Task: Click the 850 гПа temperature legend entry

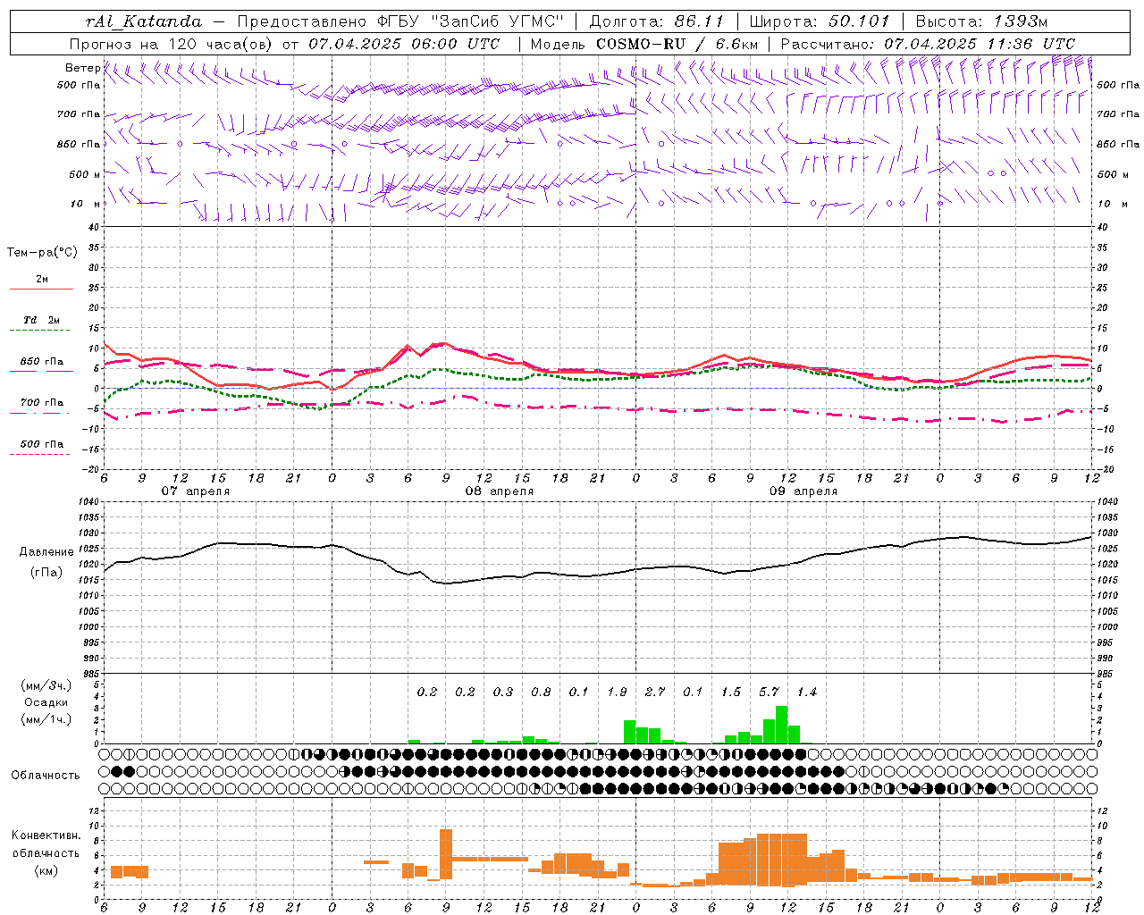Action: click(42, 362)
